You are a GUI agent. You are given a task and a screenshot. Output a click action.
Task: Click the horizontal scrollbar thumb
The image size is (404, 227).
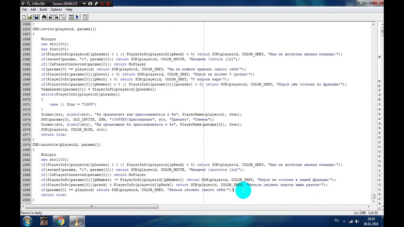pos(92,207)
